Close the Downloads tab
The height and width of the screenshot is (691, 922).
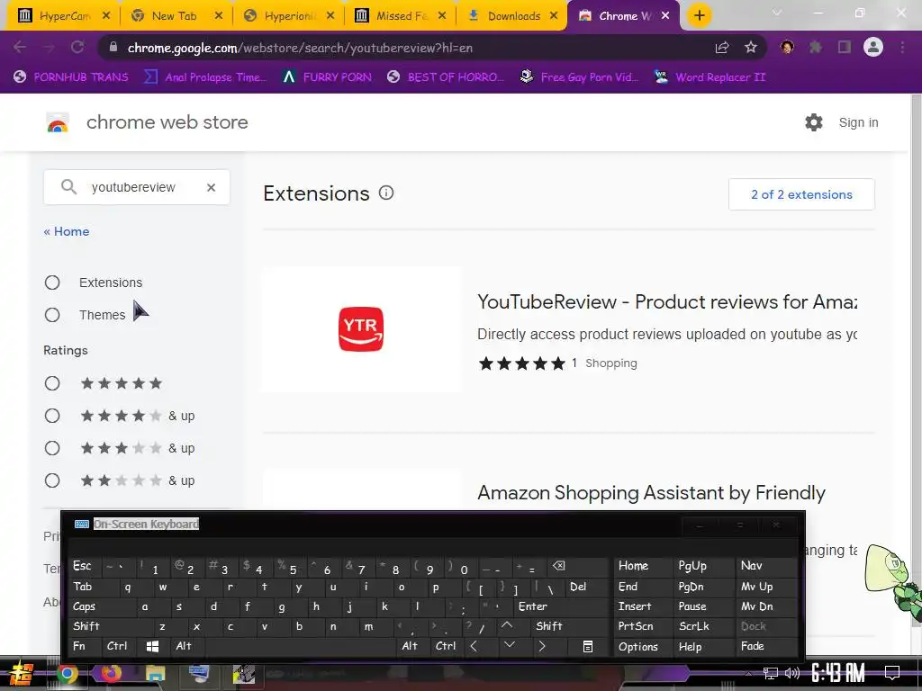pyautogui.click(x=554, y=16)
